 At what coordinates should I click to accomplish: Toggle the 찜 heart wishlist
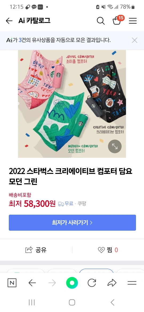tap(108, 250)
